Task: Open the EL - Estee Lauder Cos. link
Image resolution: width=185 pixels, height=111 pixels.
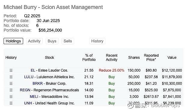Action: (50, 70)
